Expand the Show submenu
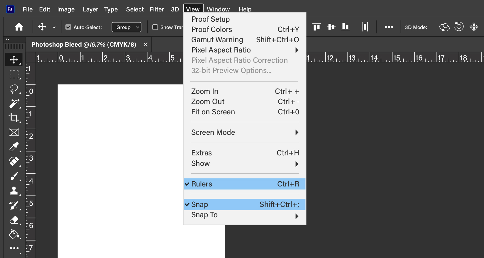484x258 pixels. tap(245, 163)
